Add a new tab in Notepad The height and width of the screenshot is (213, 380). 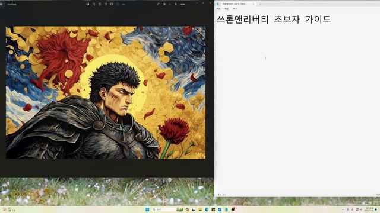[x=260, y=4]
